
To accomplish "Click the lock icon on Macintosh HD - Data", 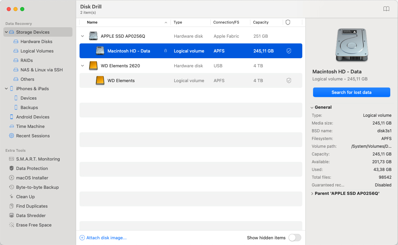I will [x=165, y=51].
